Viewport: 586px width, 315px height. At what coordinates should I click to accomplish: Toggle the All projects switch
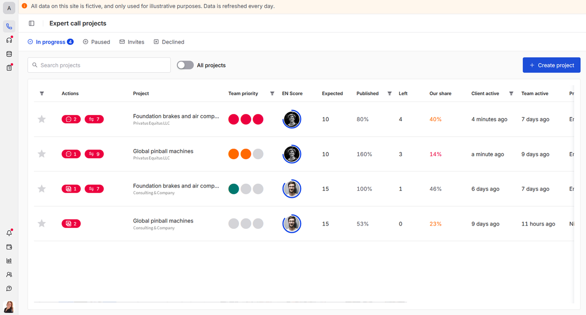tap(185, 65)
